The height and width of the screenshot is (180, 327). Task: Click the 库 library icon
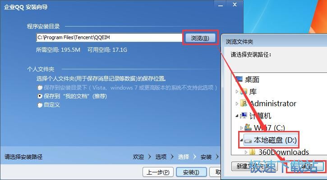[244, 91]
